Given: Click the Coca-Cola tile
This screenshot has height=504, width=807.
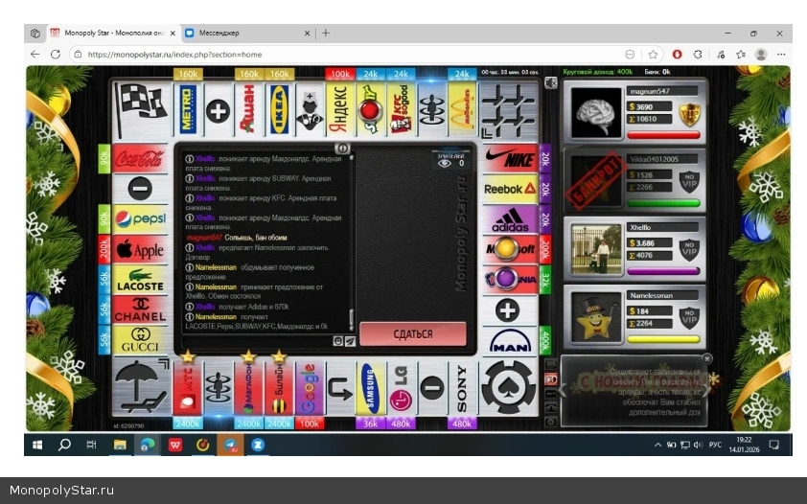Looking at the screenshot, I should point(140,158).
